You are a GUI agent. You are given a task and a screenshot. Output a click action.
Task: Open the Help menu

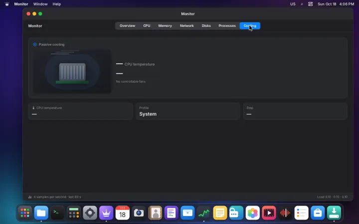click(56, 4)
